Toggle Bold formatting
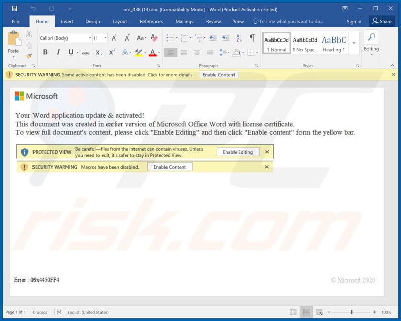The width and height of the screenshot is (401, 321). pos(45,52)
